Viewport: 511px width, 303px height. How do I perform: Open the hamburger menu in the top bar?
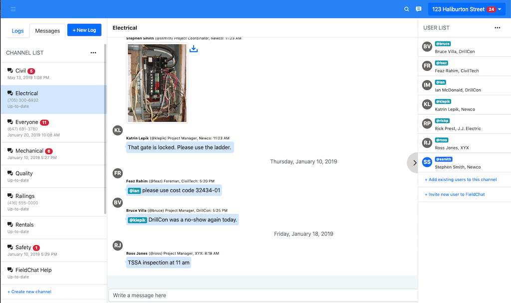coord(13,8)
